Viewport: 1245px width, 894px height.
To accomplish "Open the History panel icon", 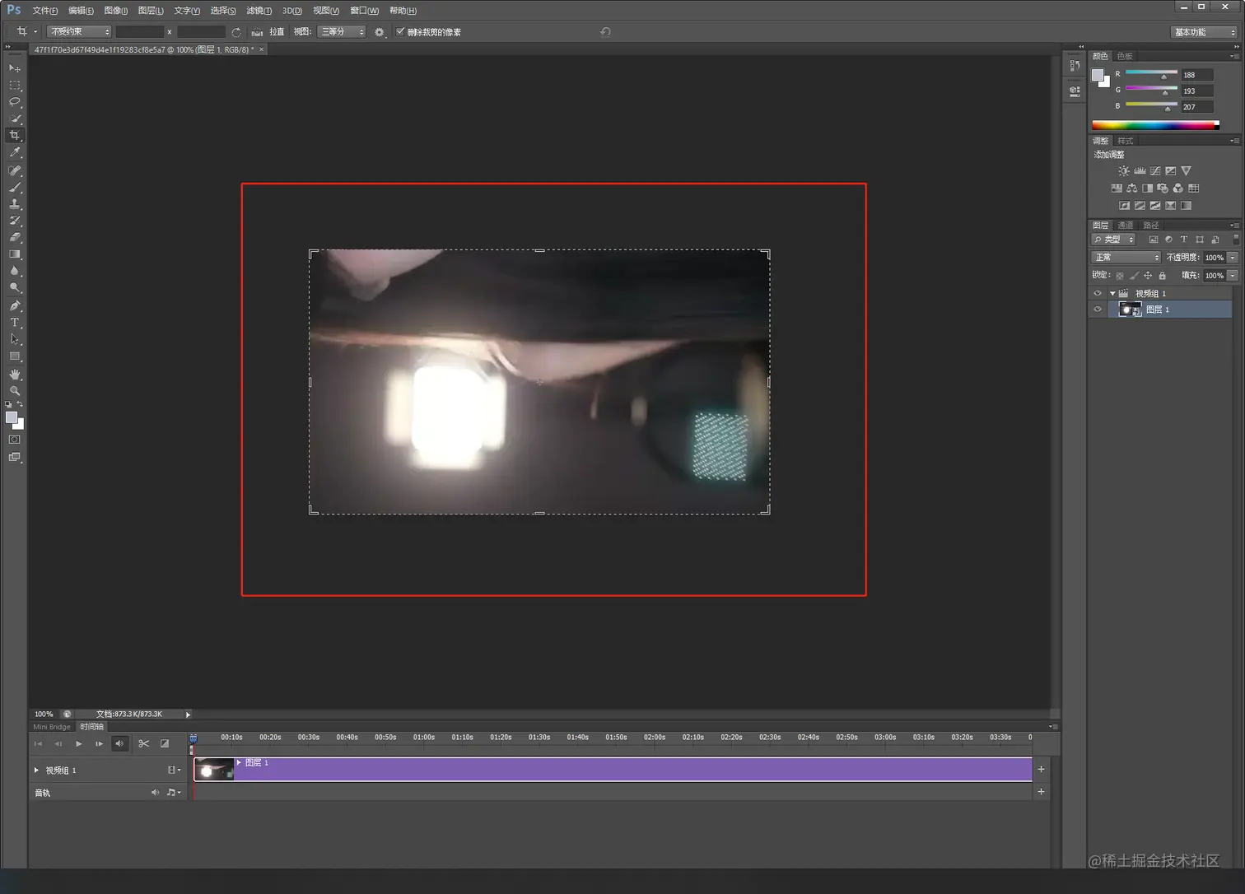I will (x=1075, y=66).
